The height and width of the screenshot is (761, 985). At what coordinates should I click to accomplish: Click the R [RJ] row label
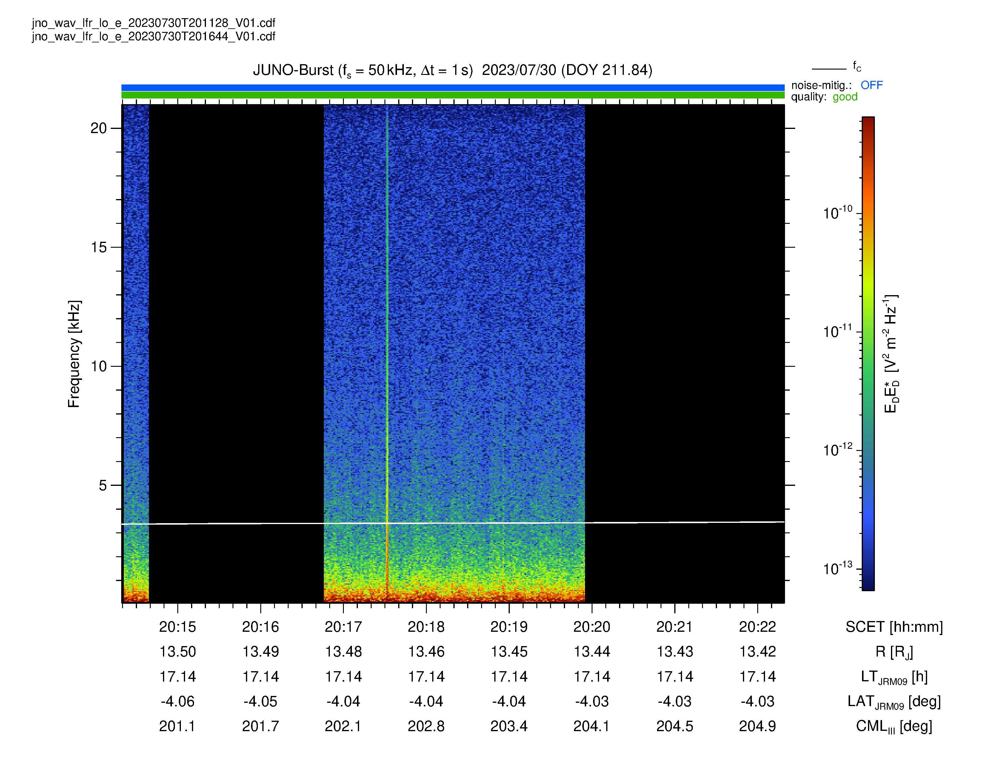[894, 652]
